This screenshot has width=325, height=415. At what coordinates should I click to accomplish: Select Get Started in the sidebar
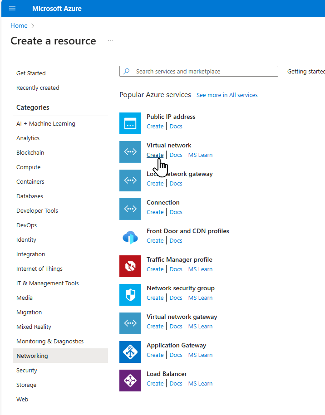pyautogui.click(x=31, y=73)
